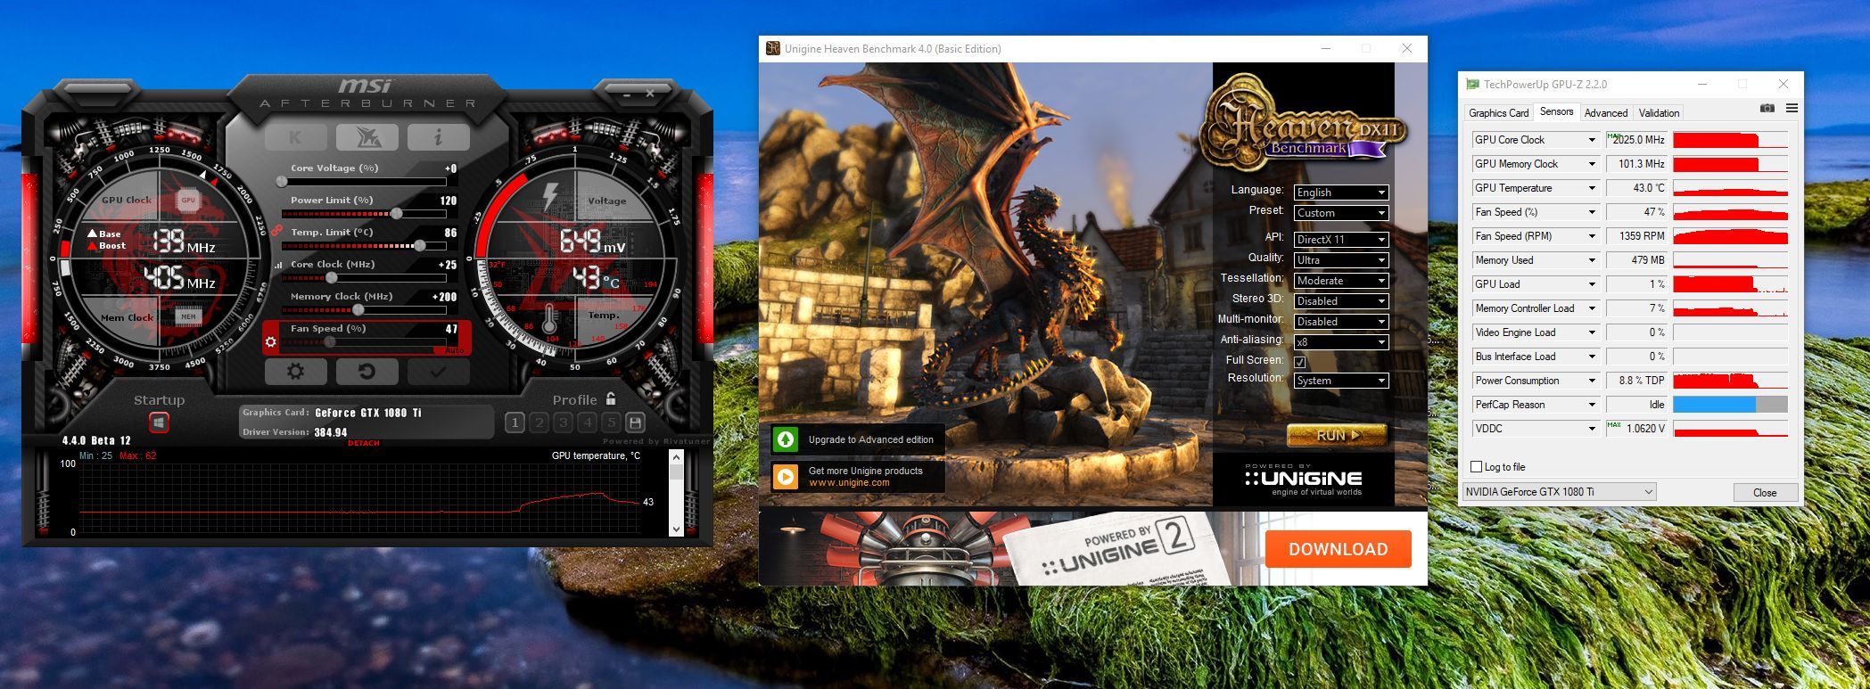
Task: Expand GPU Core Clock sensor dropdown
Action: (1592, 140)
